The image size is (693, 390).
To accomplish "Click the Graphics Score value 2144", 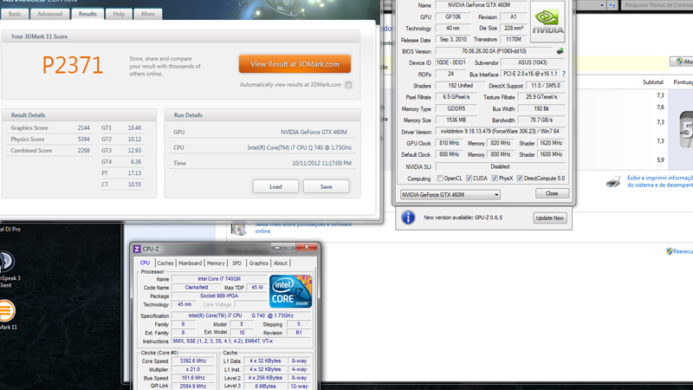I will pyautogui.click(x=83, y=127).
